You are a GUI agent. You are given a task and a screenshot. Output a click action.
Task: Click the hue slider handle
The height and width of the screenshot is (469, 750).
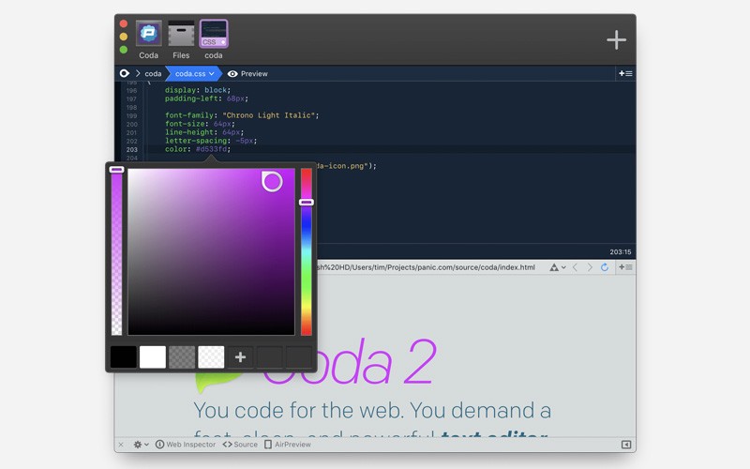coord(307,203)
